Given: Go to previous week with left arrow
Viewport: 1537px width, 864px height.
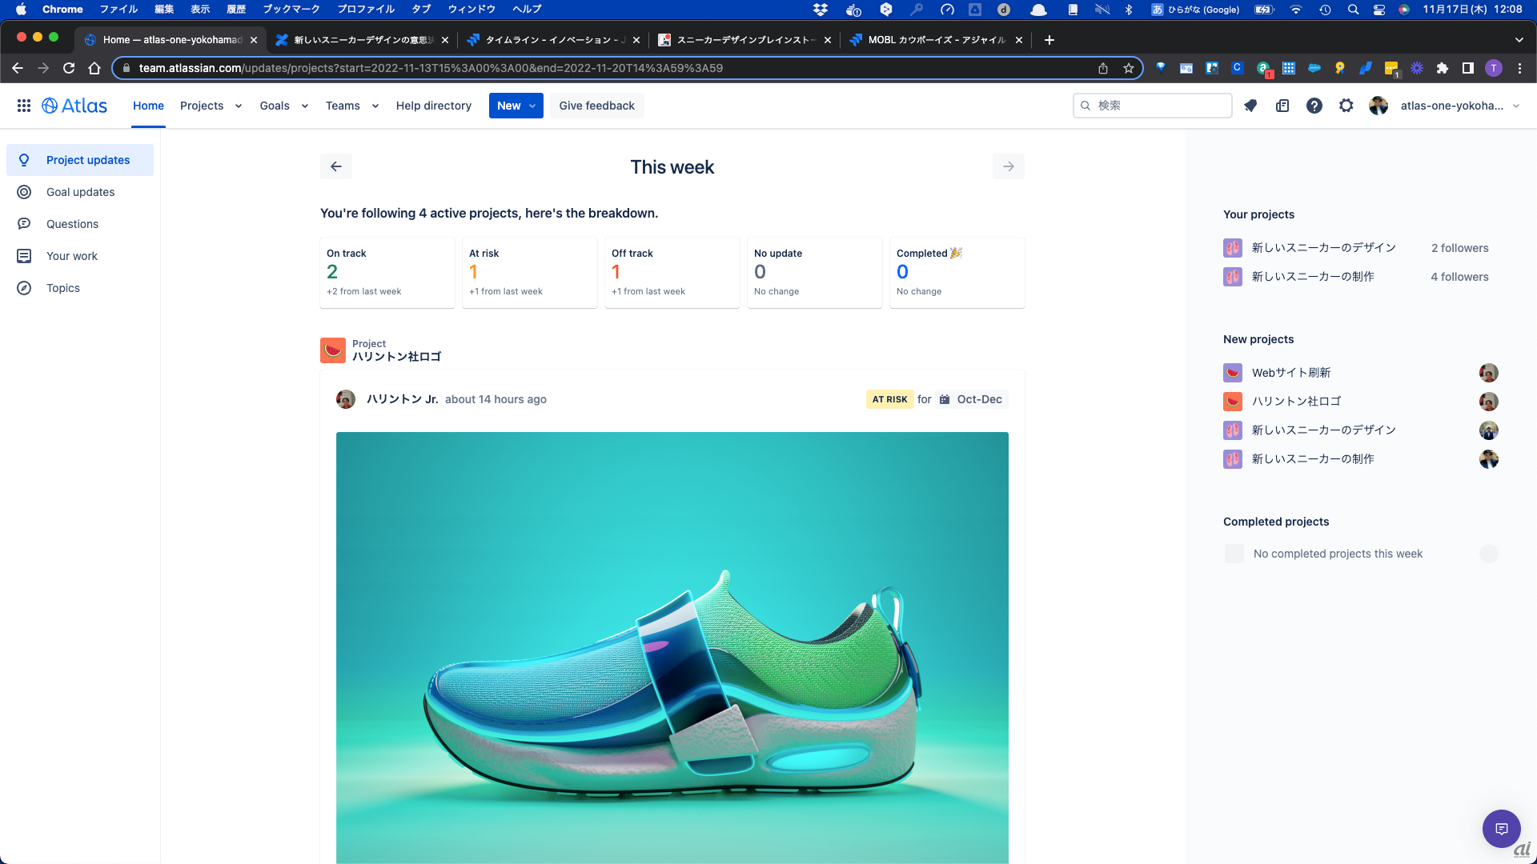Looking at the screenshot, I should point(336,166).
